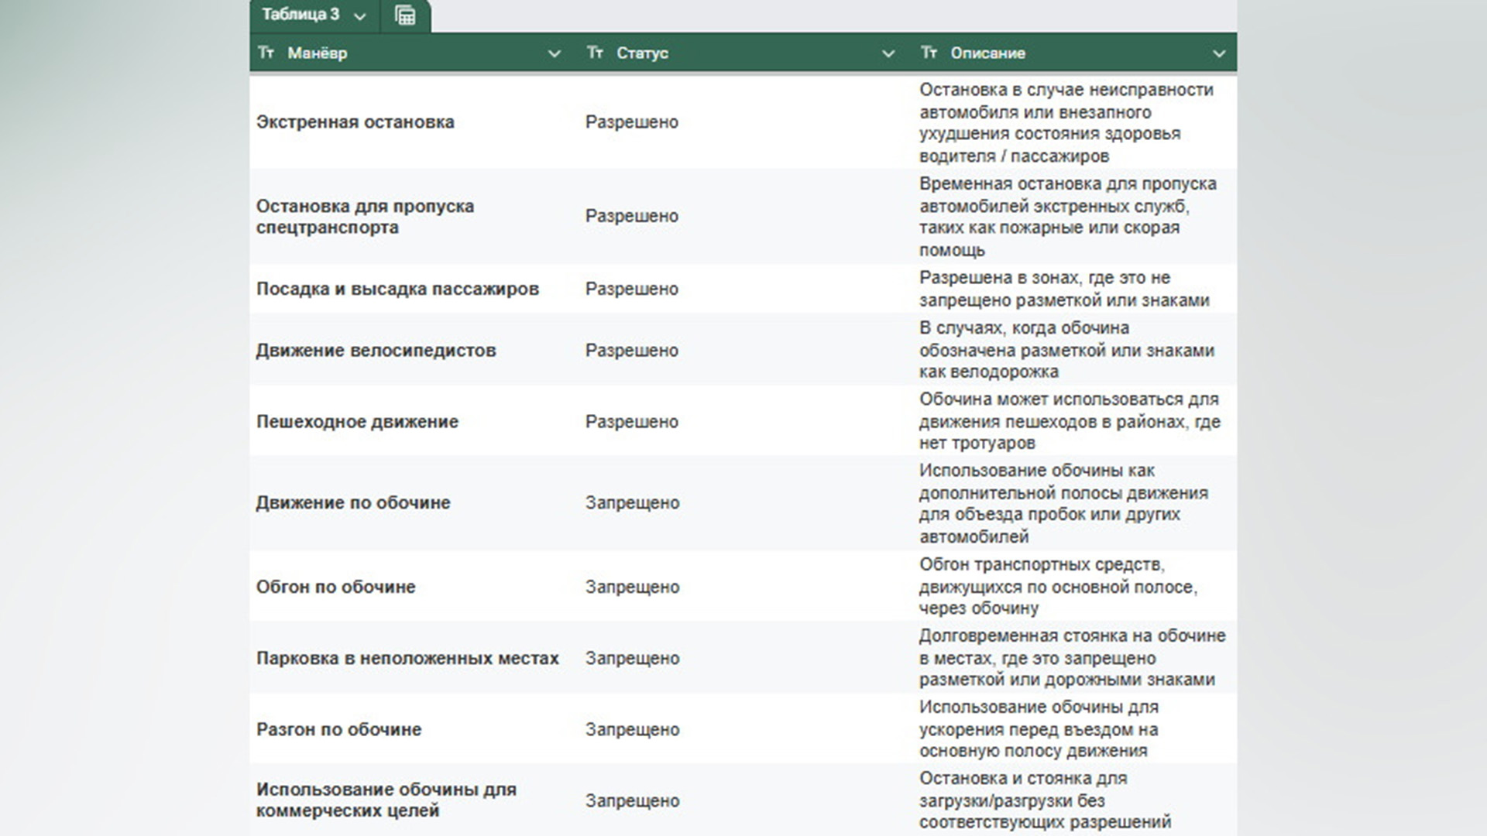The image size is (1487, 836).
Task: Click 'Запрещено' status for Обгон по обочине
Action: tap(633, 587)
